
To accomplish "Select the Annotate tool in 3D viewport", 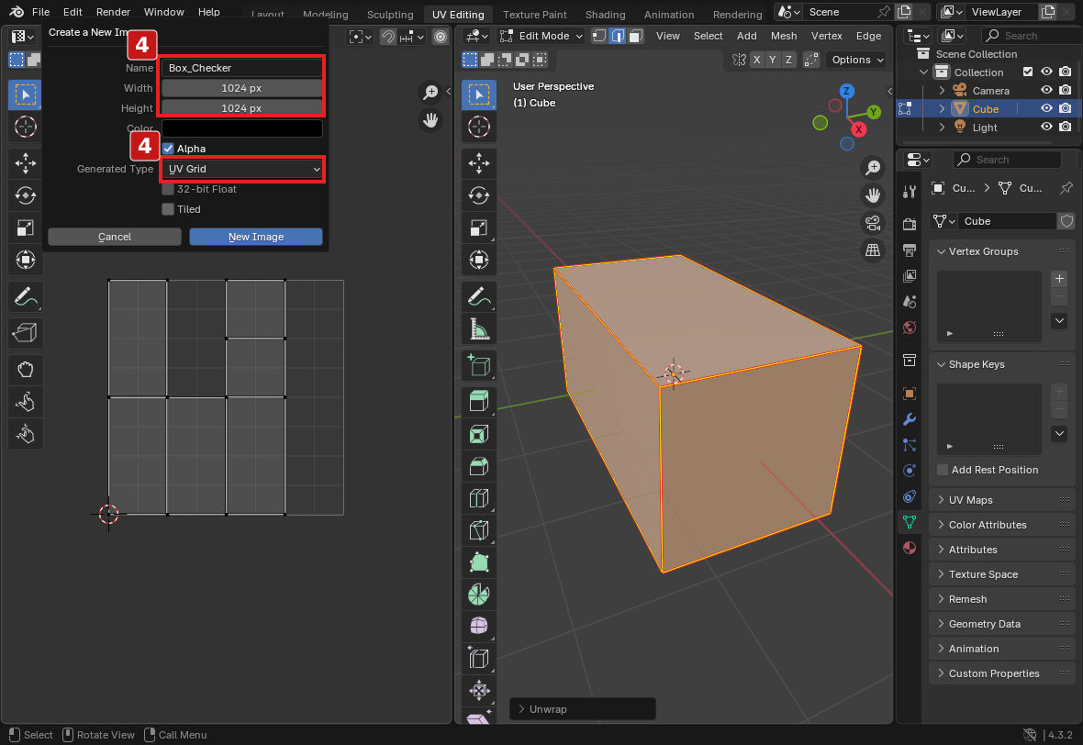I will (x=479, y=297).
